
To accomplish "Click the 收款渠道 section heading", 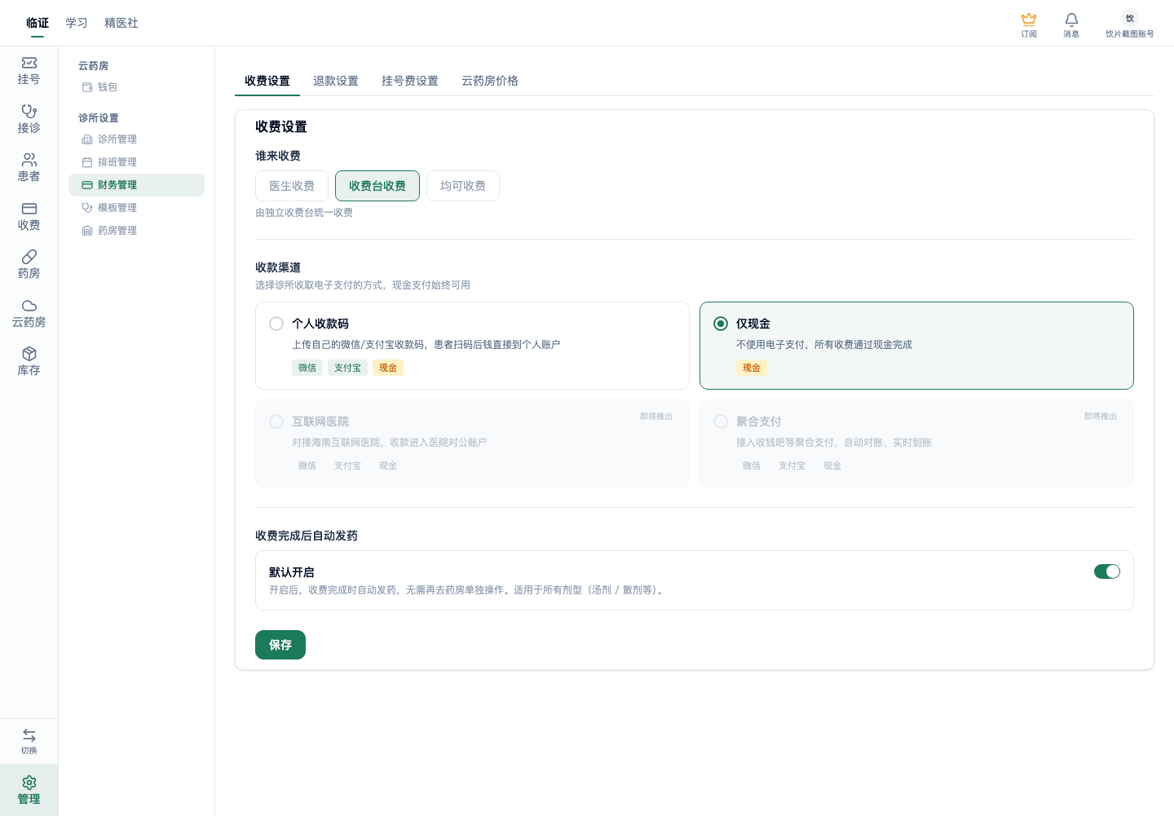I will 278,267.
